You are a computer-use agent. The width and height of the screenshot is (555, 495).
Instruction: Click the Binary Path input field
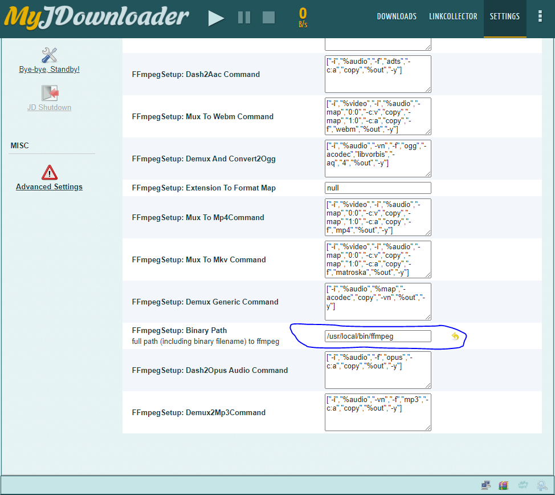pos(378,336)
